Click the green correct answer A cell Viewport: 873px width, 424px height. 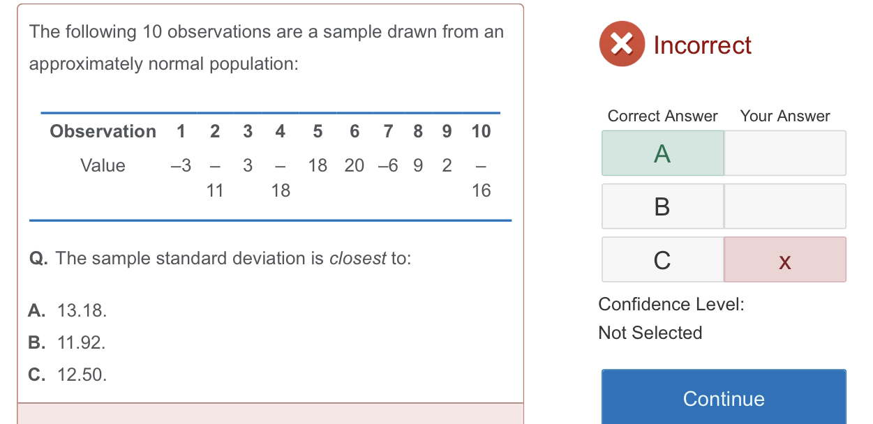coord(662,153)
